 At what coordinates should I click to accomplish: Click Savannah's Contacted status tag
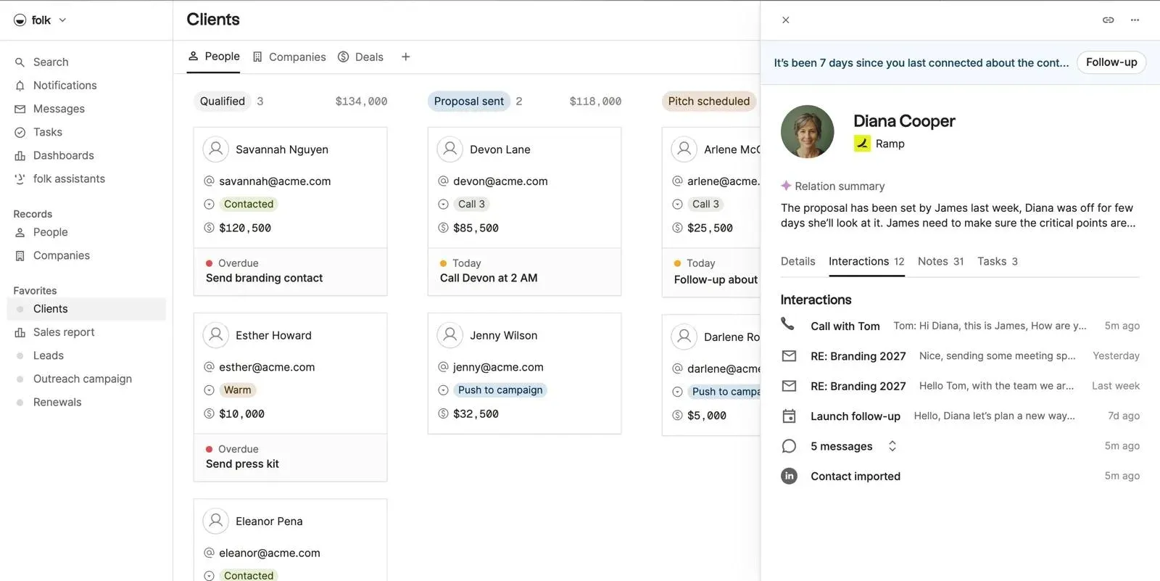[x=249, y=205]
